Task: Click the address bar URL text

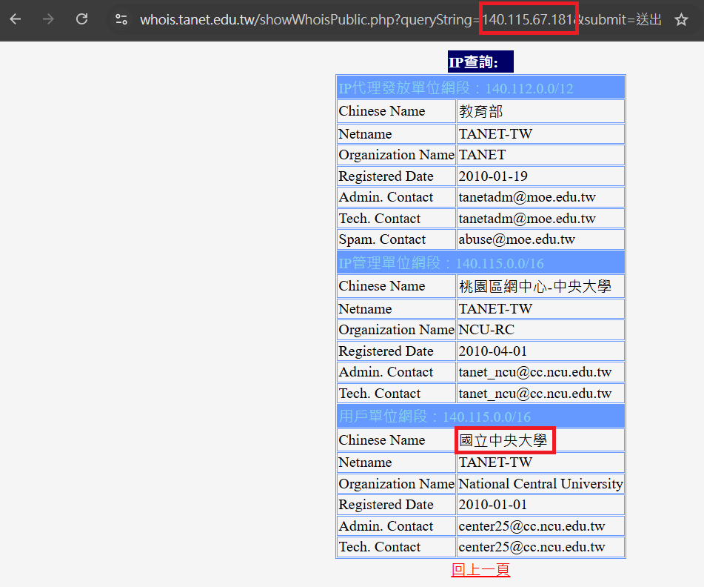Action: 400,19
